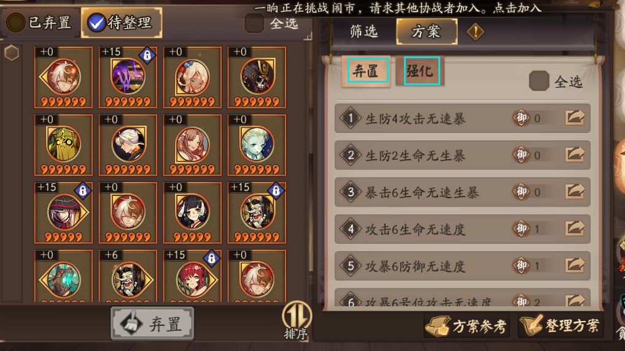Select plan 3 暴击6生命无速生暴
This screenshot has height=351, width=625.
[462, 192]
